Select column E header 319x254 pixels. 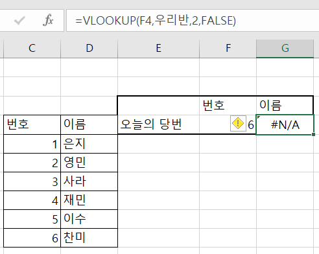pyautogui.click(x=159, y=49)
